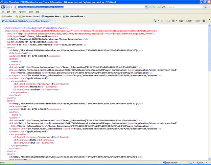211x165 pixels.
Task: Go forward with the Forward arrow button
Action: (8, 7)
